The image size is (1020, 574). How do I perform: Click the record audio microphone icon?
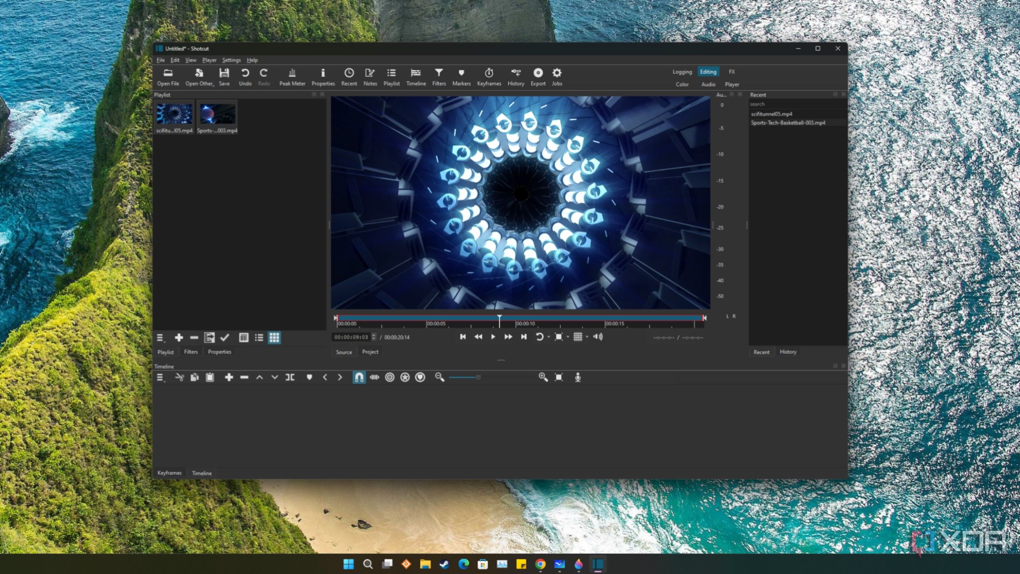coord(578,377)
